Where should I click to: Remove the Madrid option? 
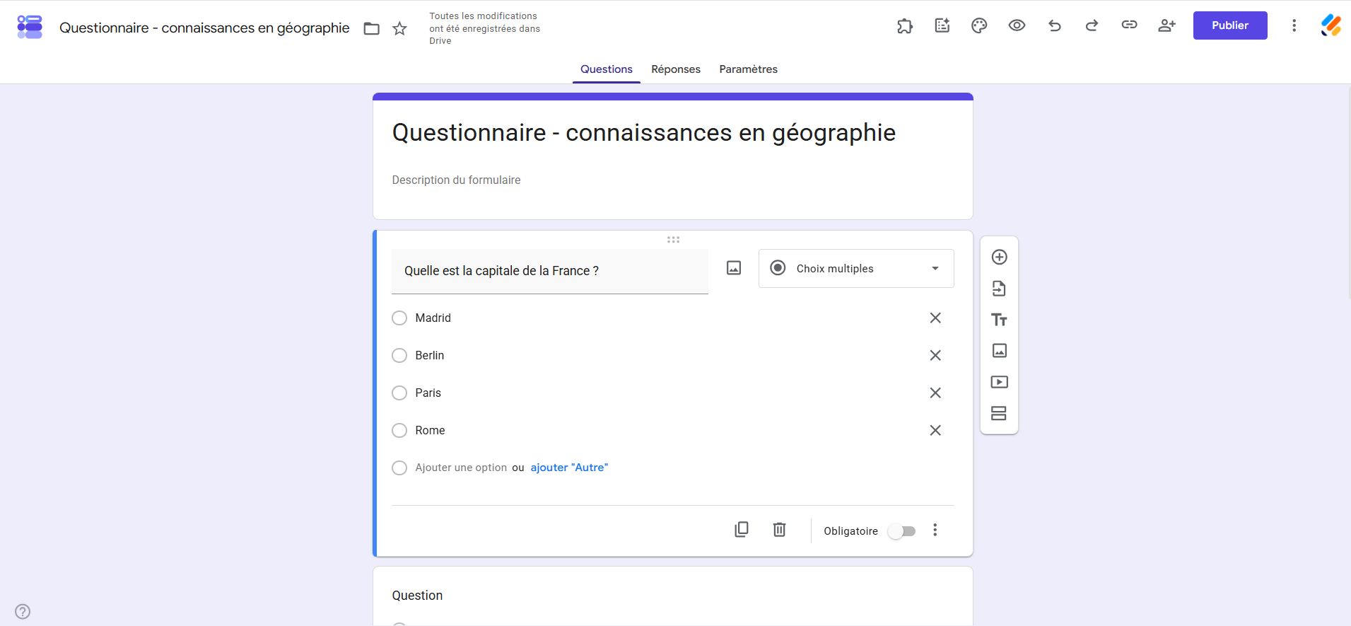[x=935, y=318]
